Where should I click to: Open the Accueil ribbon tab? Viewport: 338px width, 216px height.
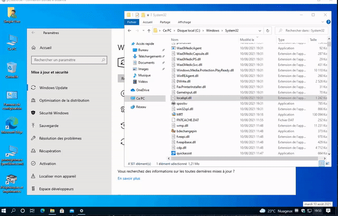click(x=148, y=22)
